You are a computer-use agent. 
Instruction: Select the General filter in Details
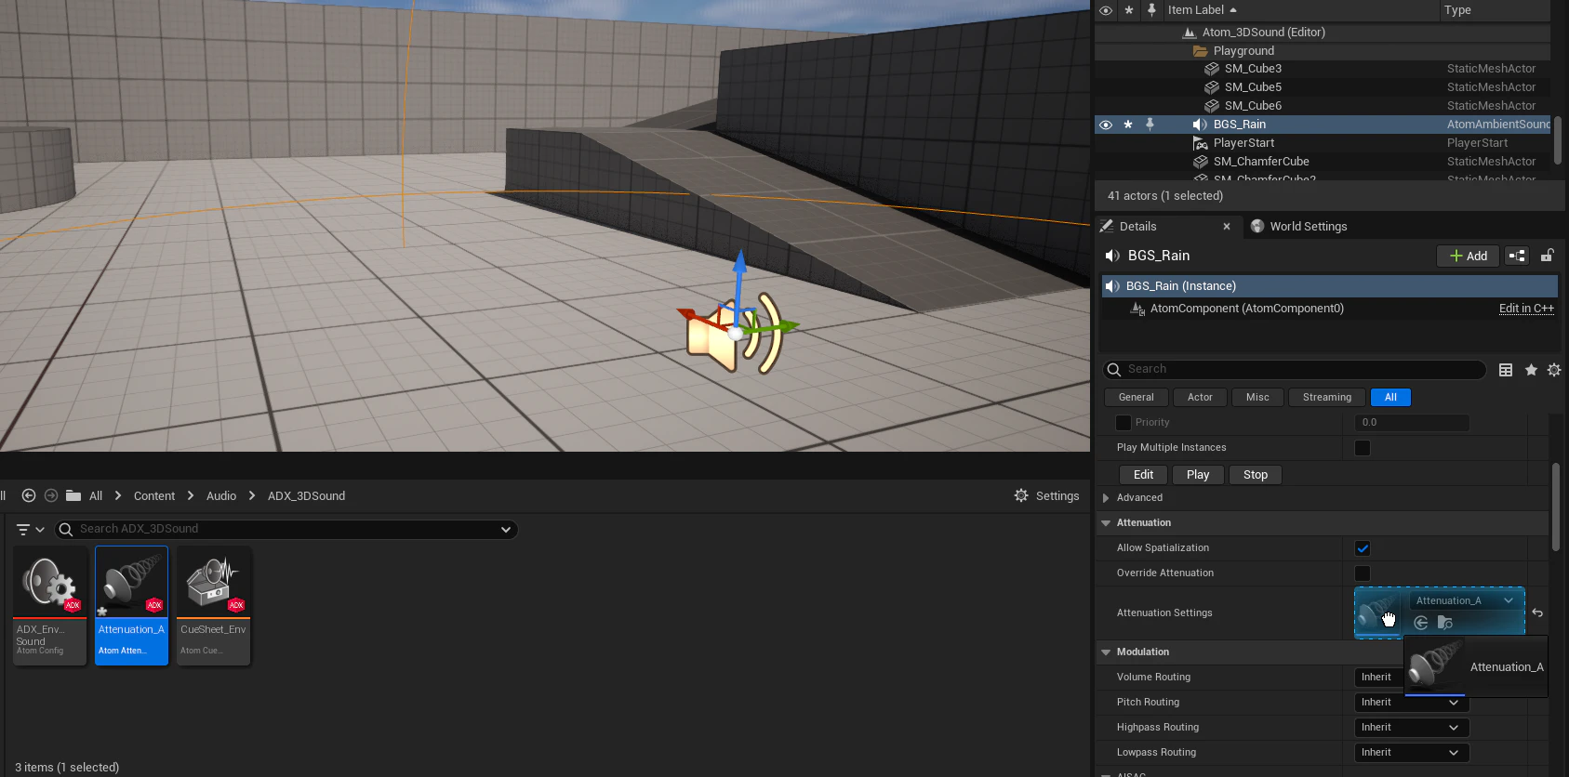(x=1137, y=398)
